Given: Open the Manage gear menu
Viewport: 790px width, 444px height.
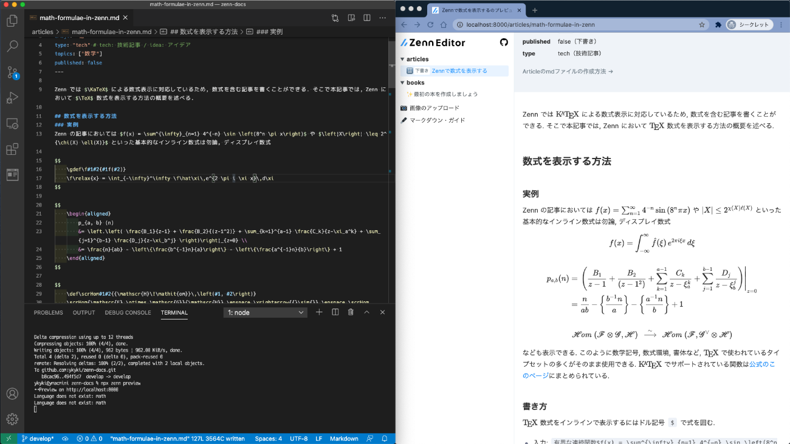Looking at the screenshot, I should (12, 419).
